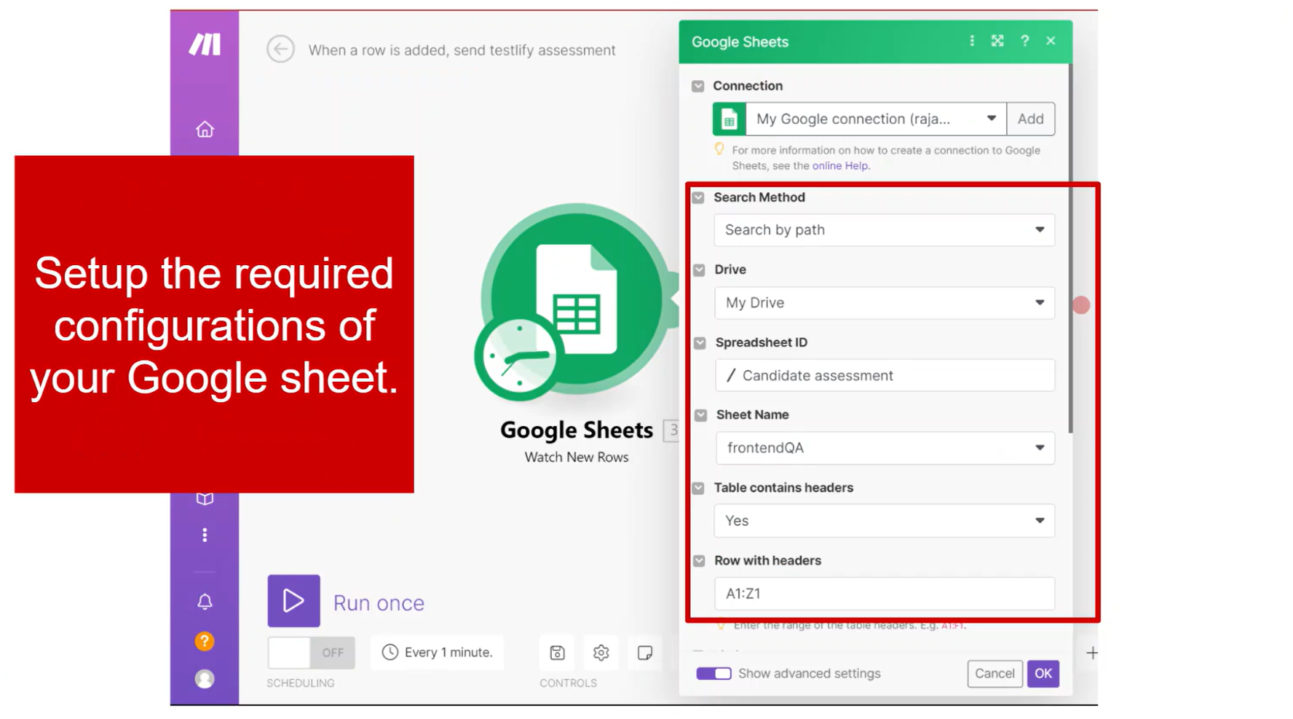
Task: Toggle the Drive field checkbox
Action: point(700,270)
